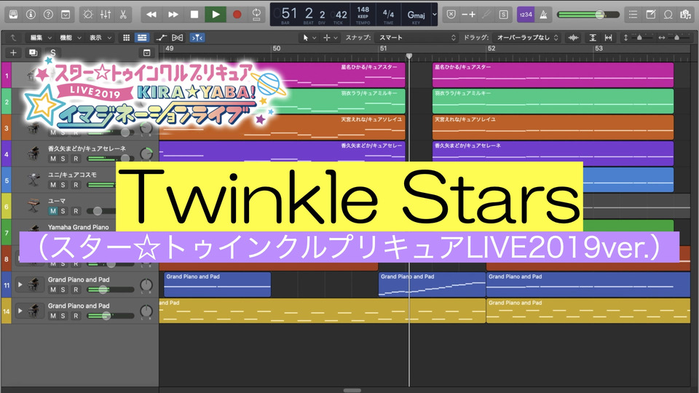
Task: Click the piano instrument icon on track 4
Action: [x=33, y=154]
